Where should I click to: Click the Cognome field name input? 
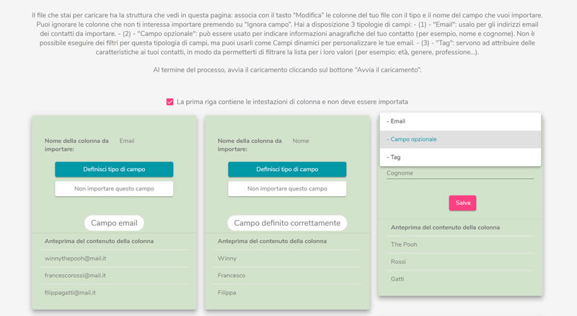click(x=460, y=173)
